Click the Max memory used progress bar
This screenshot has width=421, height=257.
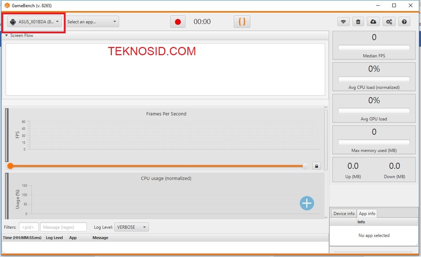tap(374, 142)
